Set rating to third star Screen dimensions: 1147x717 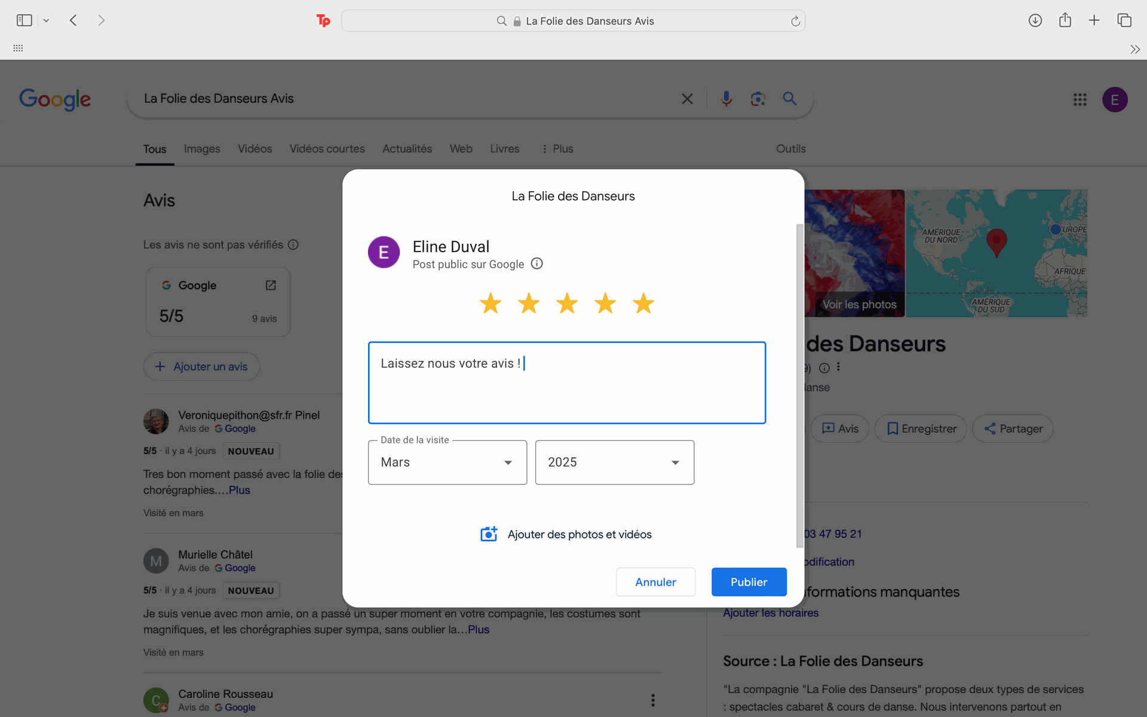567,304
